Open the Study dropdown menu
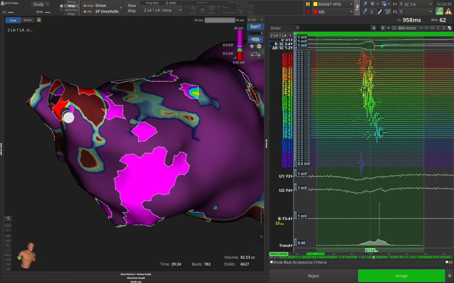This screenshot has height=283, width=454. coord(40,5)
